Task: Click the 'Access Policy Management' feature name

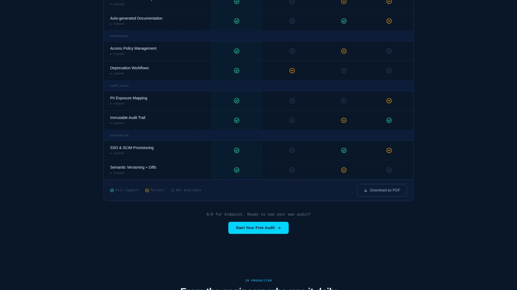Action: pos(133,48)
